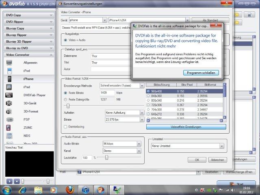Select the ZUNE device icon
Screen dimensions: 260x195
9,128
